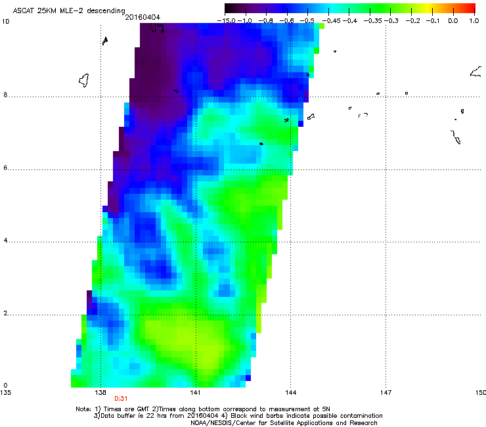Screen dimensions: 486x427
Task: Click the NOAA/NESDIS Center for Satellite Applications credit
Action: (284, 423)
